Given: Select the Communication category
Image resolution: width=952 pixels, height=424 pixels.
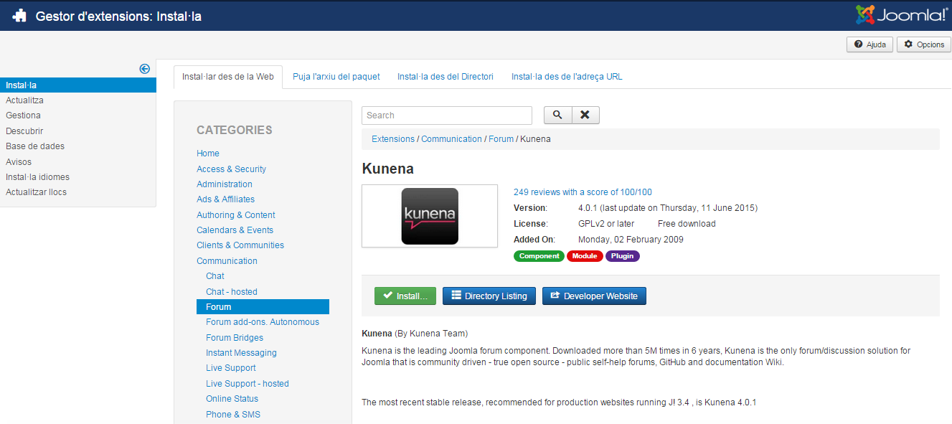Looking at the screenshot, I should pyautogui.click(x=227, y=261).
